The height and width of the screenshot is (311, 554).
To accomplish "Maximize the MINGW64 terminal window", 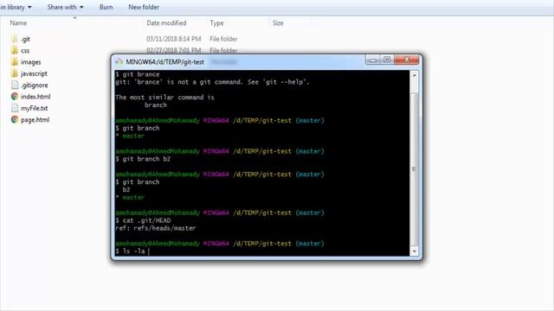I will [387, 60].
